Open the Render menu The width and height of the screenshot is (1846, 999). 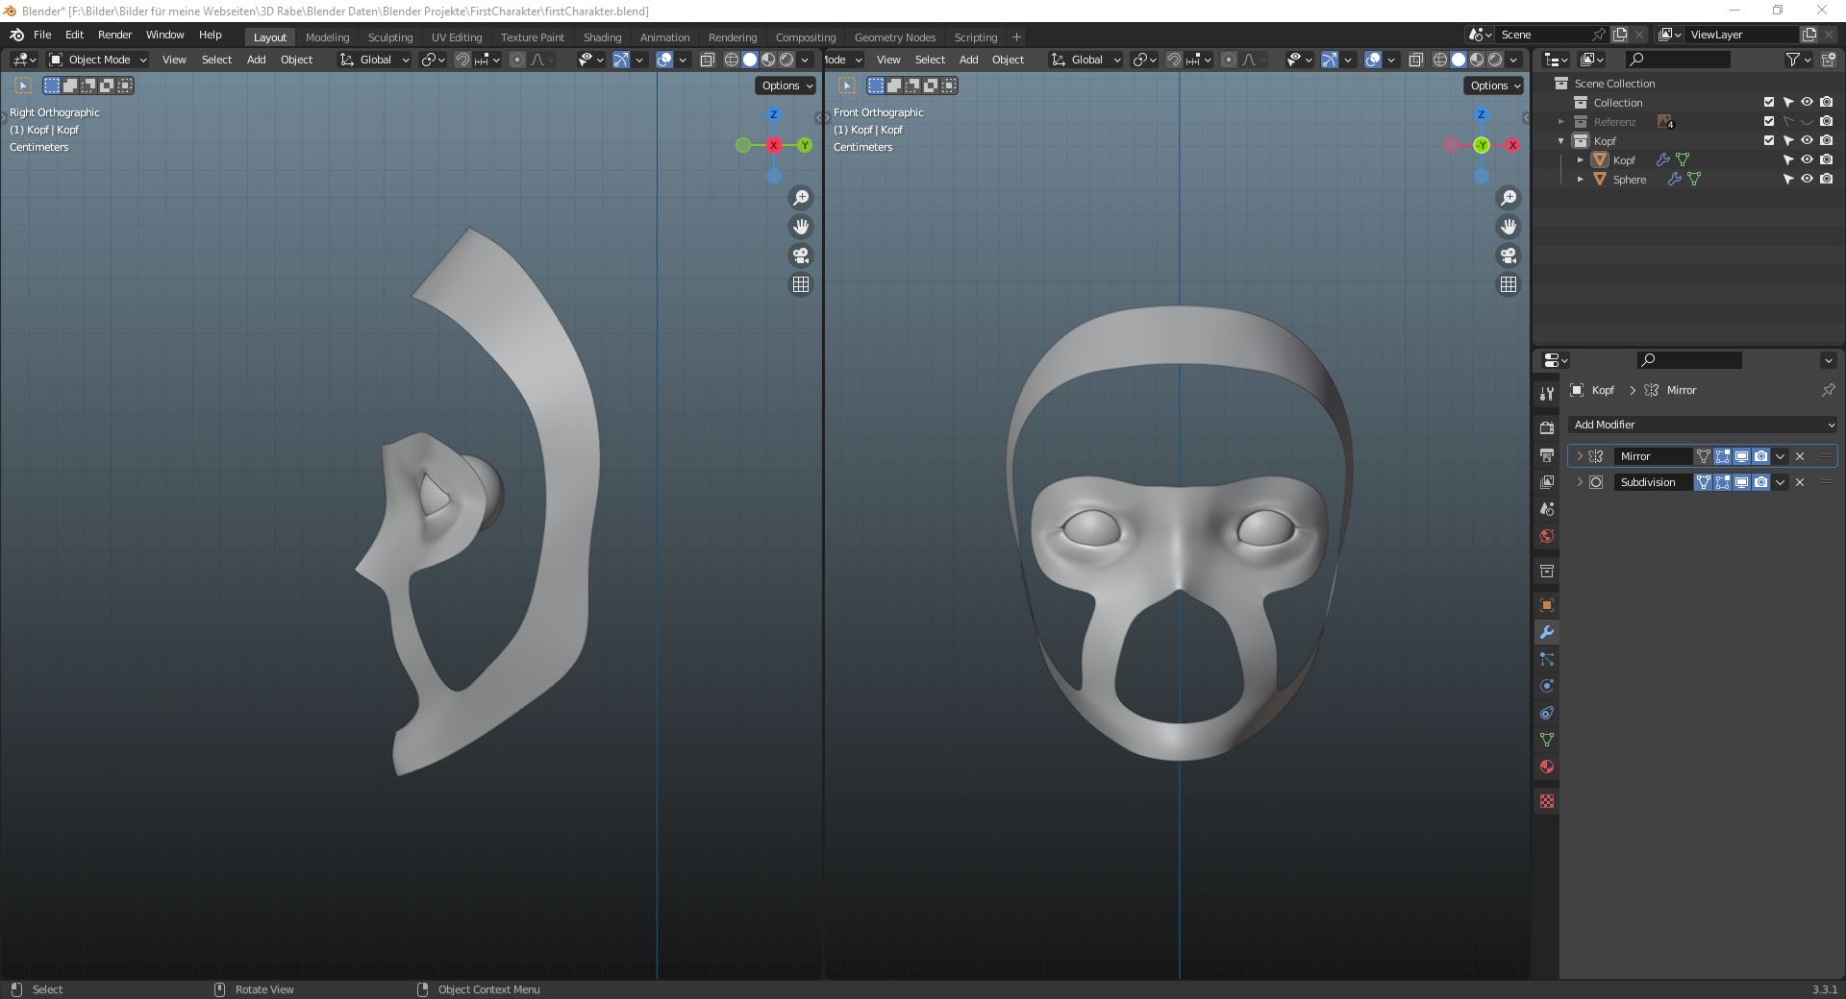click(x=114, y=35)
